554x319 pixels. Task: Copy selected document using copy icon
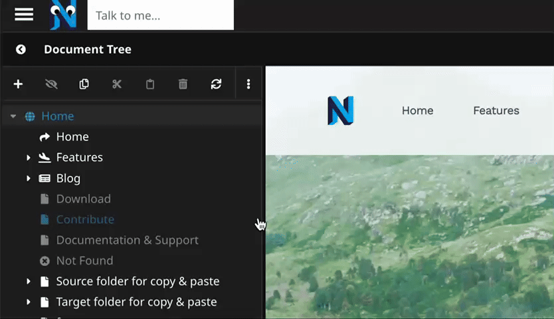tap(84, 84)
